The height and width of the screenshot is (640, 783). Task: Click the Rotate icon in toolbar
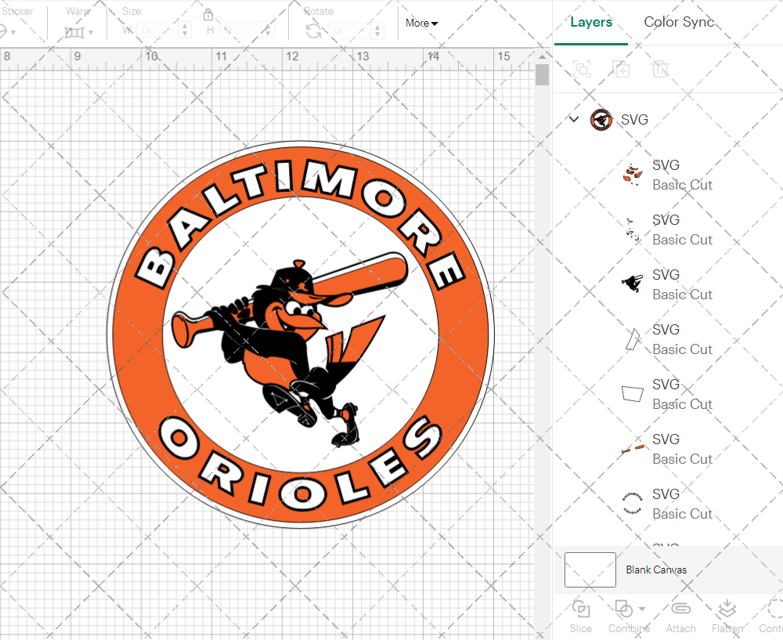[313, 31]
